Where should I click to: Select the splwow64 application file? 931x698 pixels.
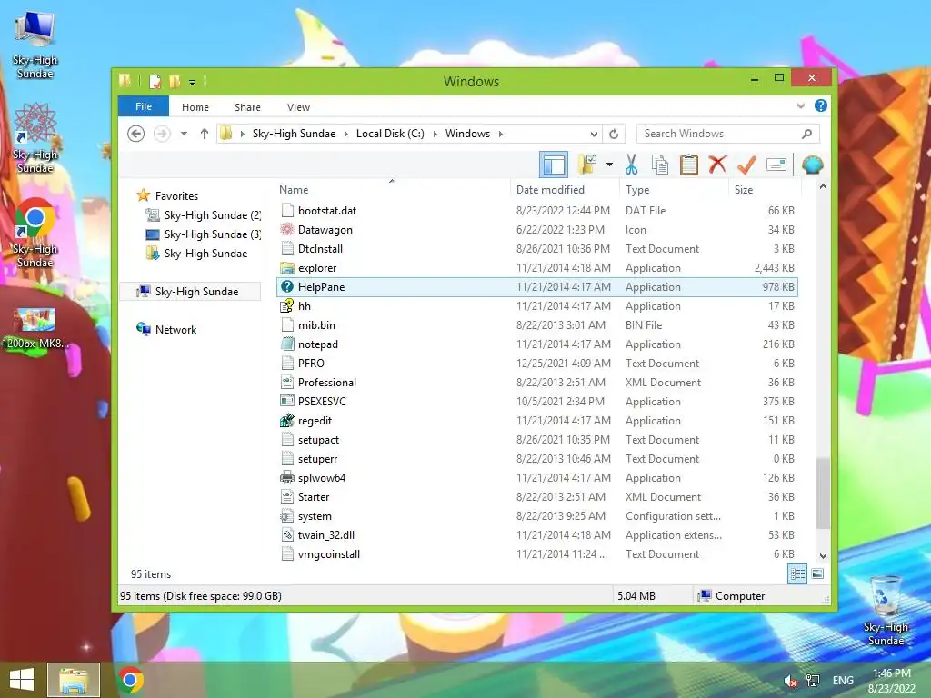point(537,478)
